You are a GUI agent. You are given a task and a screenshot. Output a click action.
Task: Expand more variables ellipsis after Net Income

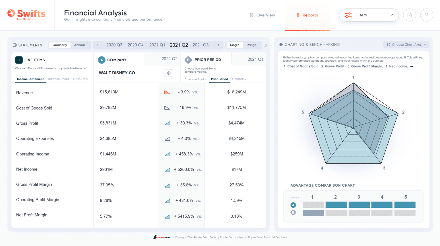(412, 66)
